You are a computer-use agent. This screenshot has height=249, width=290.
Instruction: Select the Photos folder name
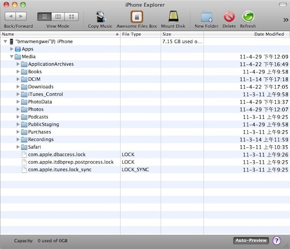coord(36,109)
